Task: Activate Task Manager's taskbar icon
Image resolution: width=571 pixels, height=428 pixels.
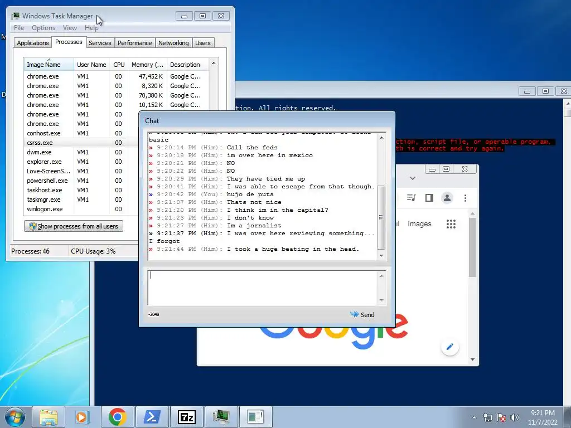Action: [x=221, y=417]
